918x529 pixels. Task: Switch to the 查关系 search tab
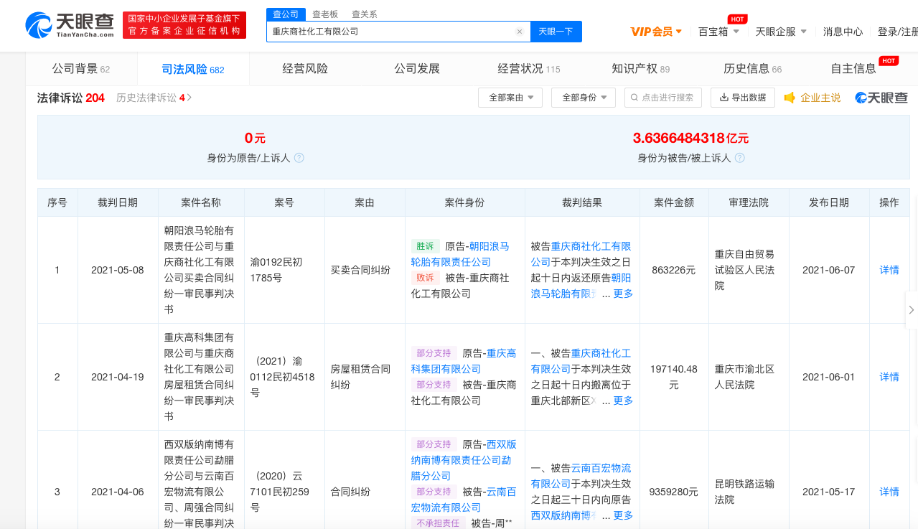tap(364, 14)
